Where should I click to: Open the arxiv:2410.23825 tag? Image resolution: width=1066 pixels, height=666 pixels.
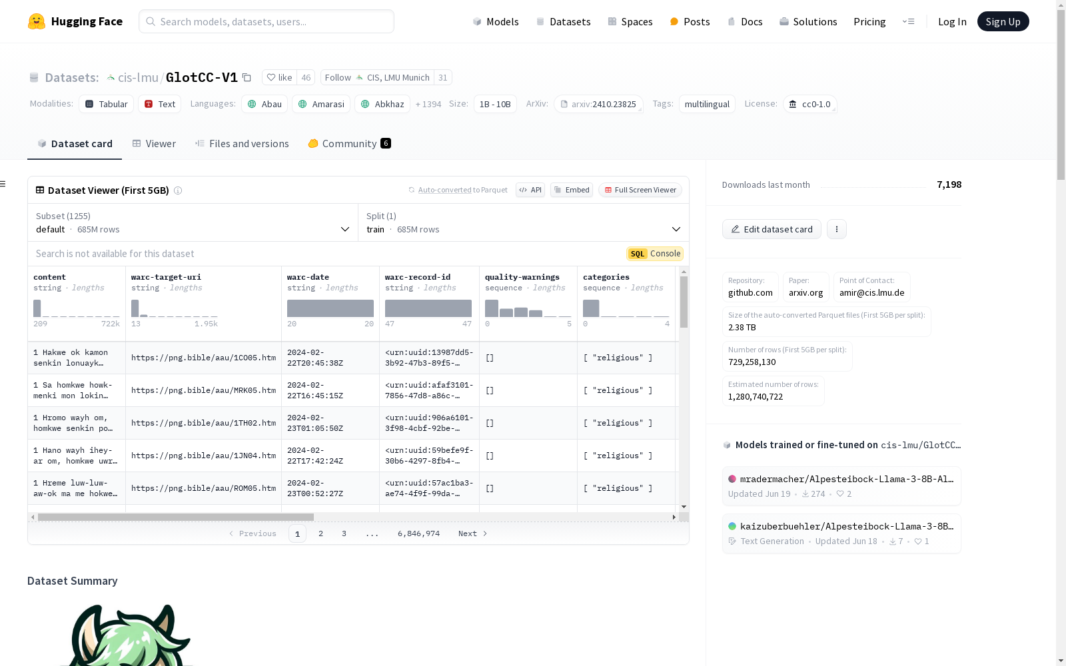[x=598, y=104]
